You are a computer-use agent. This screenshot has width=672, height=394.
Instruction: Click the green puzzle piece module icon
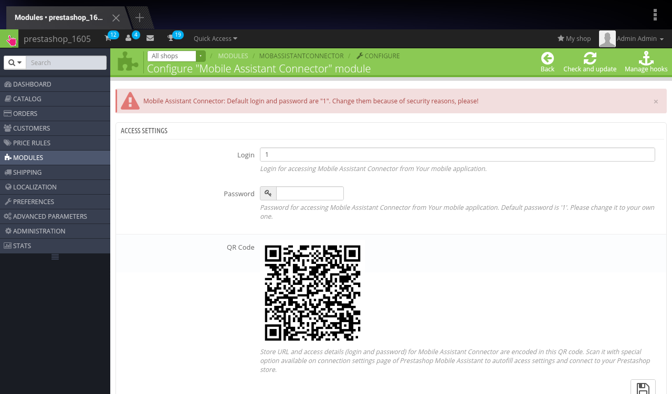click(128, 62)
